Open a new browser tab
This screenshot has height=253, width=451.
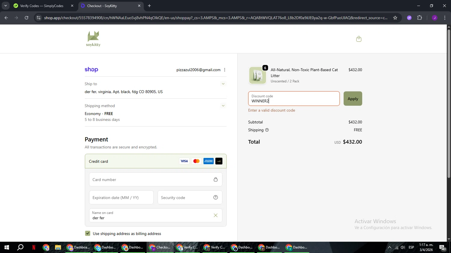[x=149, y=6]
